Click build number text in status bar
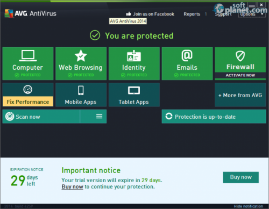The width and height of the screenshot is (269, 209). click(18, 206)
